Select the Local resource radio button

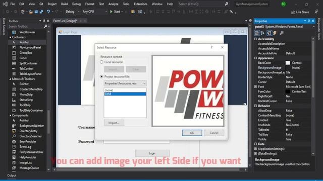pos(101,62)
